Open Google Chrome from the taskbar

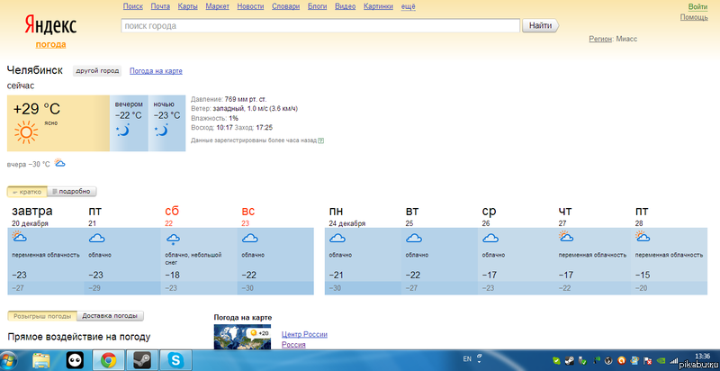pos(107,360)
